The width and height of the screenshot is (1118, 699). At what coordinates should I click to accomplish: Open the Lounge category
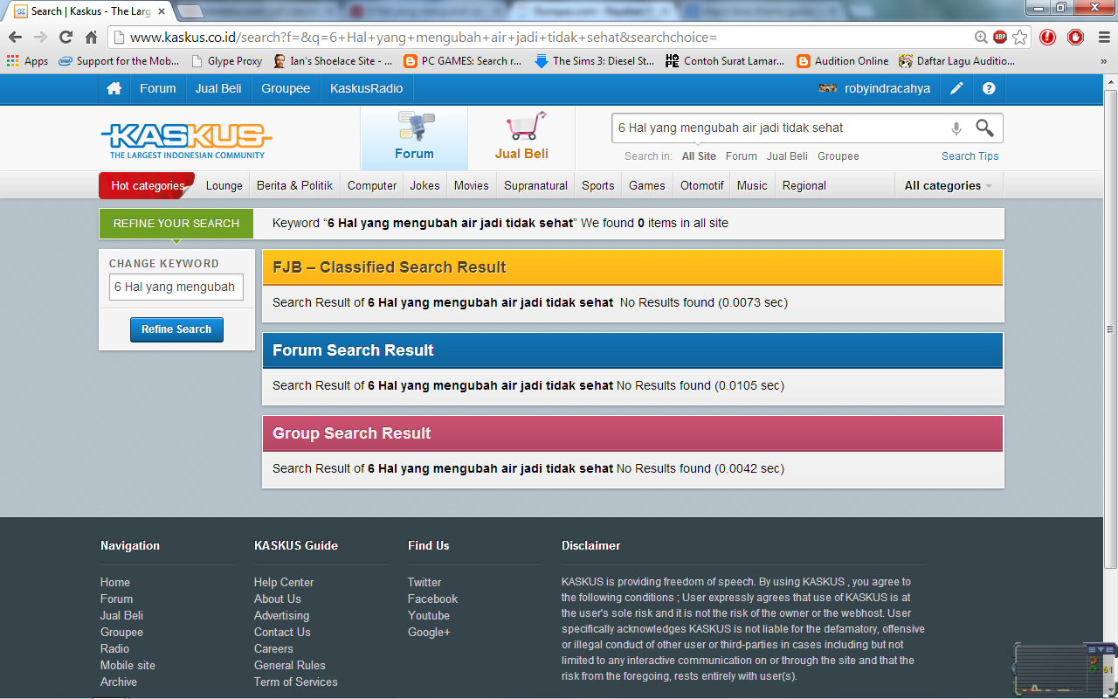click(x=224, y=185)
